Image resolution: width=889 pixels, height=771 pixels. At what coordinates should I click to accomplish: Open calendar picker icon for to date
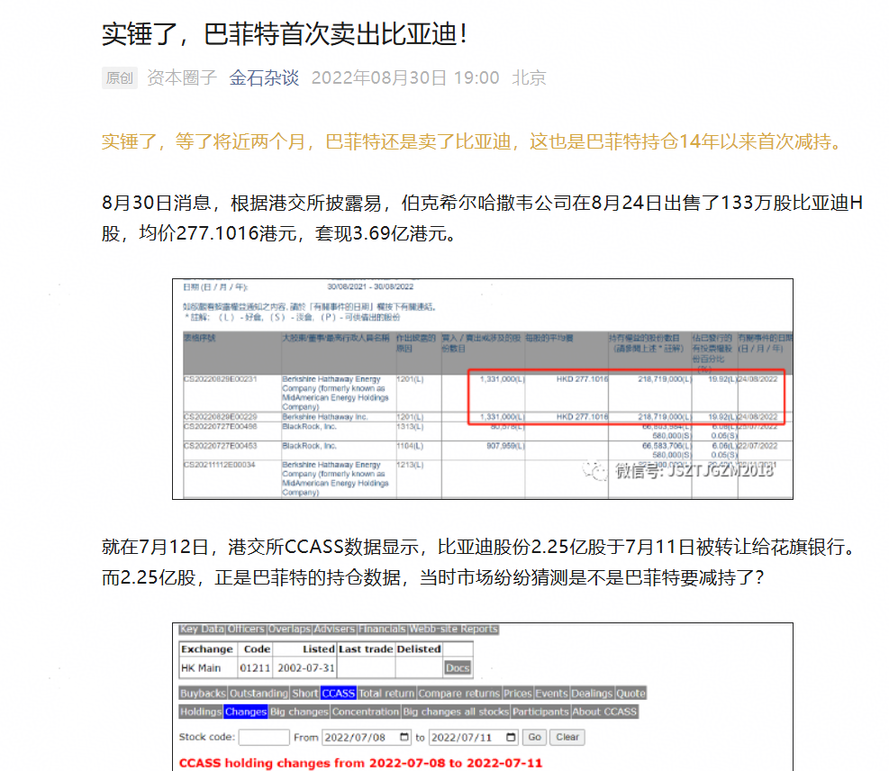pyautogui.click(x=511, y=737)
